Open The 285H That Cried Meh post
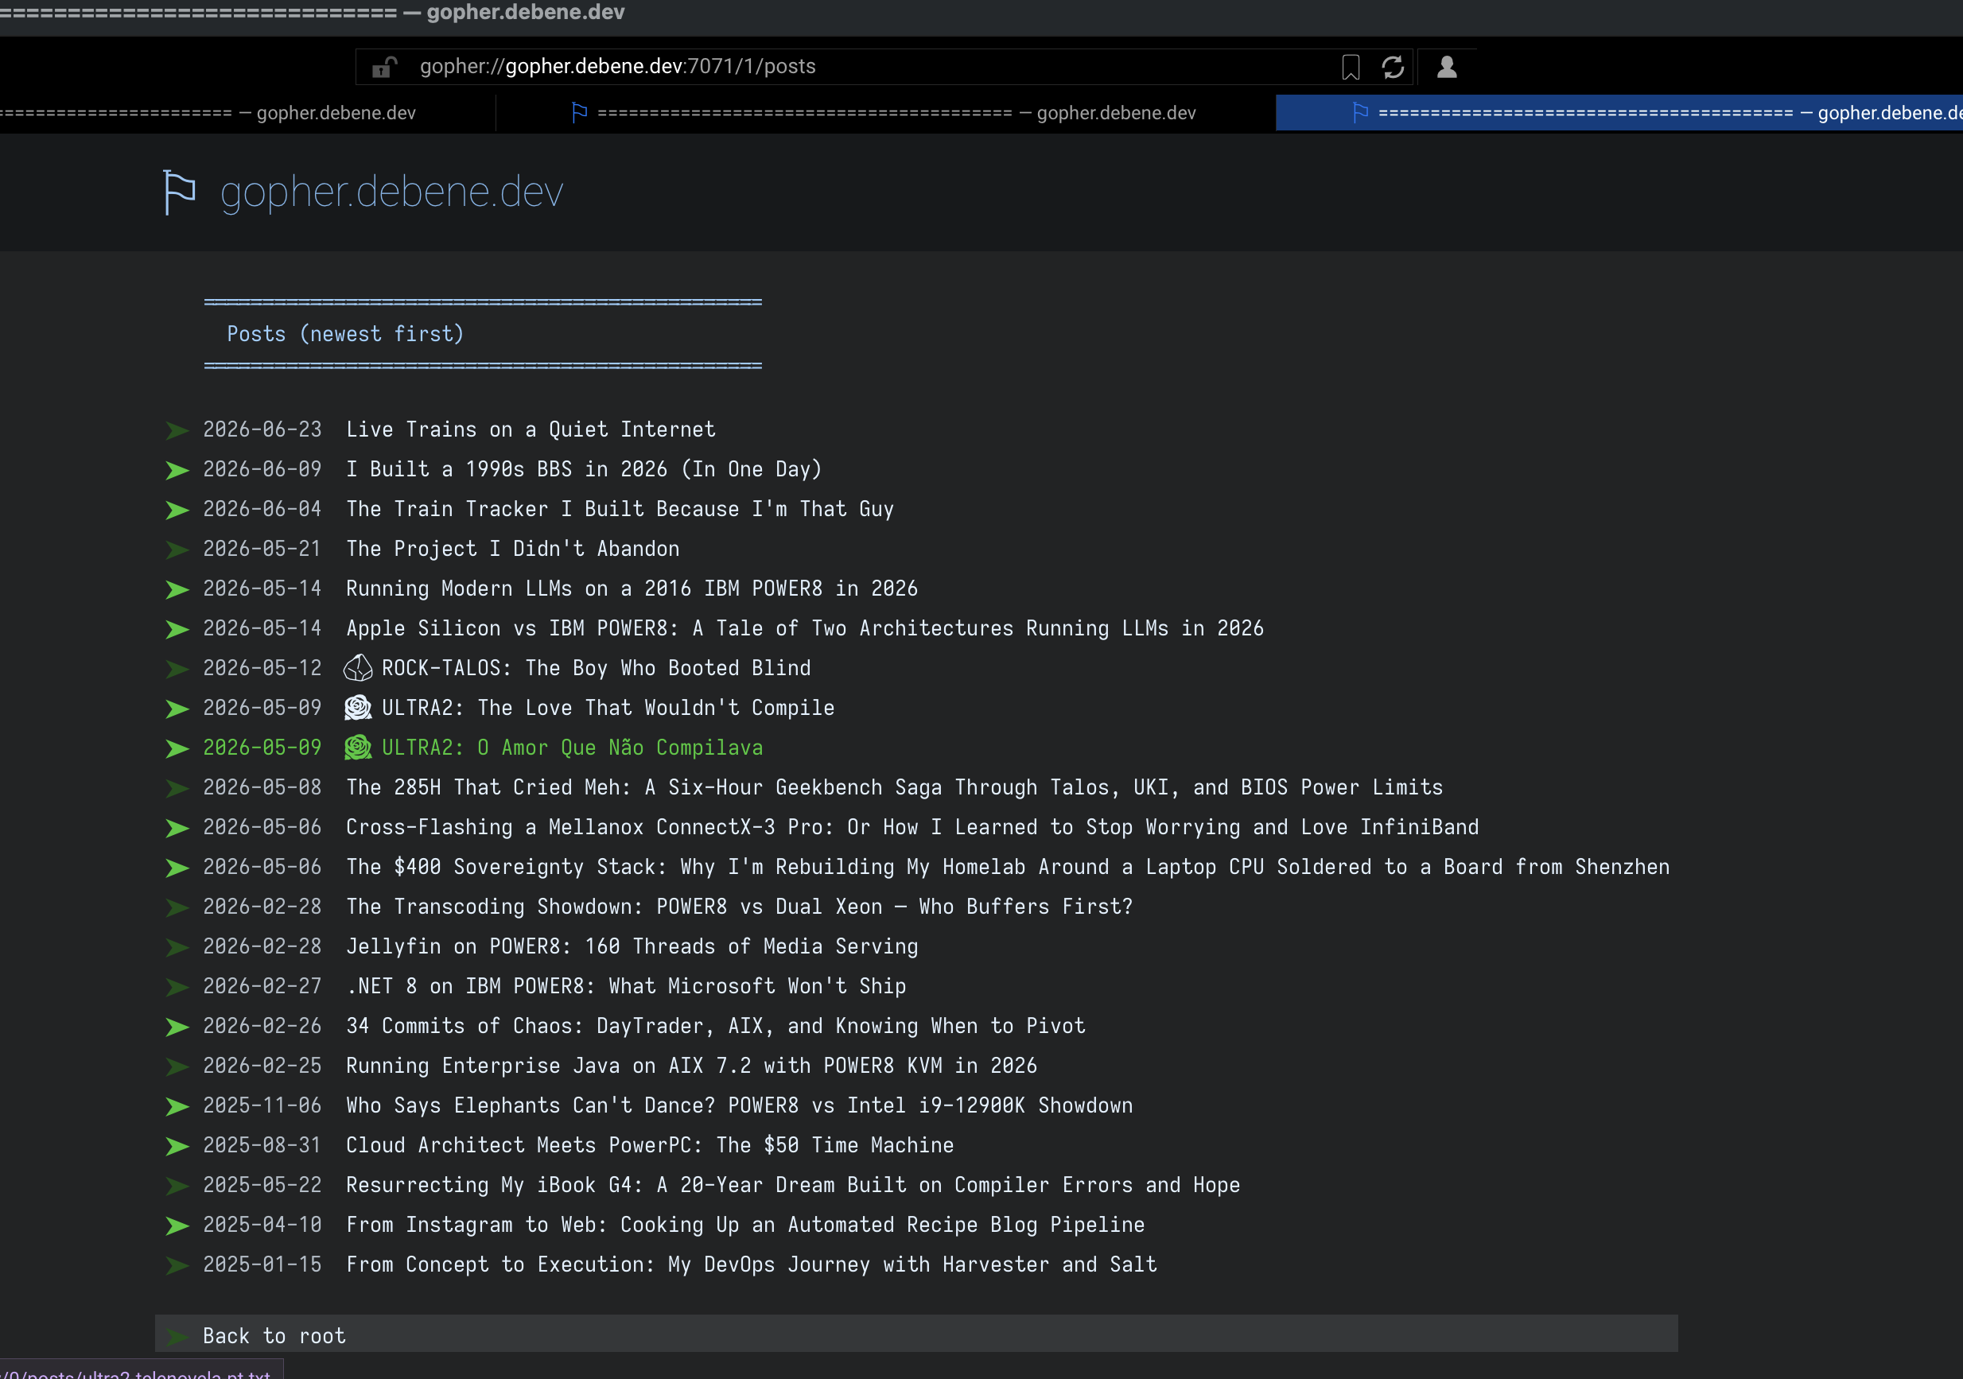Screen dimensions: 1963x1379 click(894, 787)
